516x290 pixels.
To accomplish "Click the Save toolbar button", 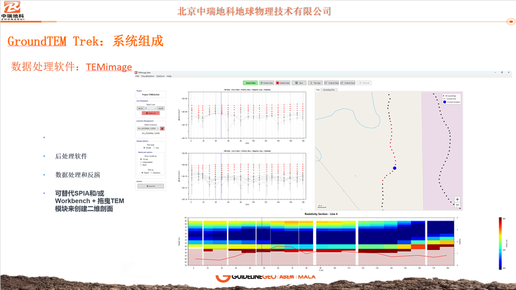I will (299, 83).
